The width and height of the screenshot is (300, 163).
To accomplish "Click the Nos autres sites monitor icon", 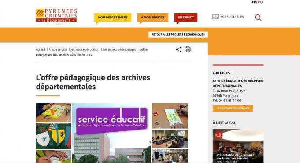I will (x=215, y=17).
